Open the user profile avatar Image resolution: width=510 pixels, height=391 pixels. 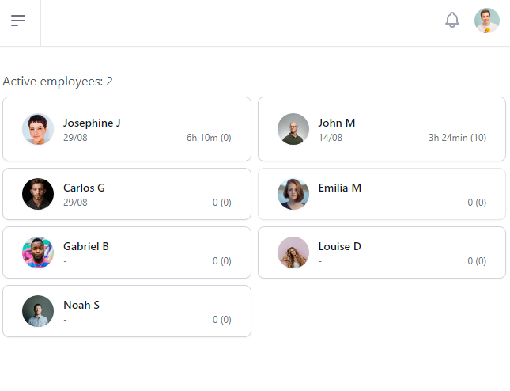pos(486,21)
